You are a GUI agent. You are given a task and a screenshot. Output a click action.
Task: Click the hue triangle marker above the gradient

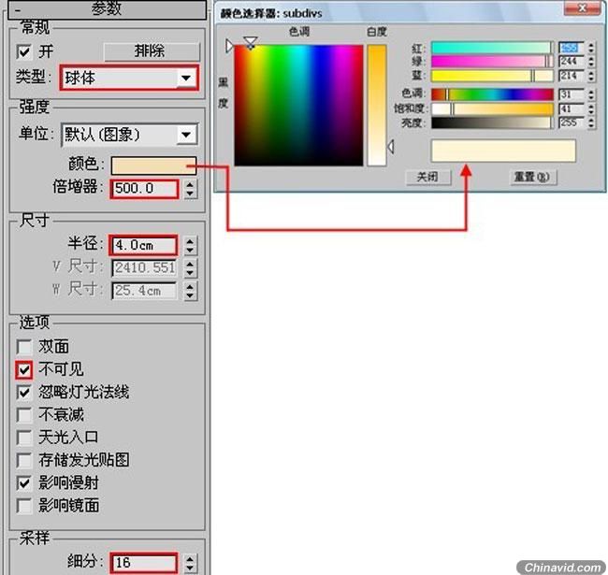[251, 42]
